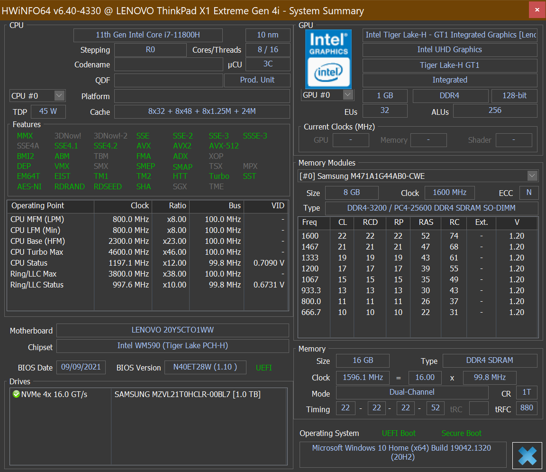Open the GPU #0 selector dropdown

point(328,95)
